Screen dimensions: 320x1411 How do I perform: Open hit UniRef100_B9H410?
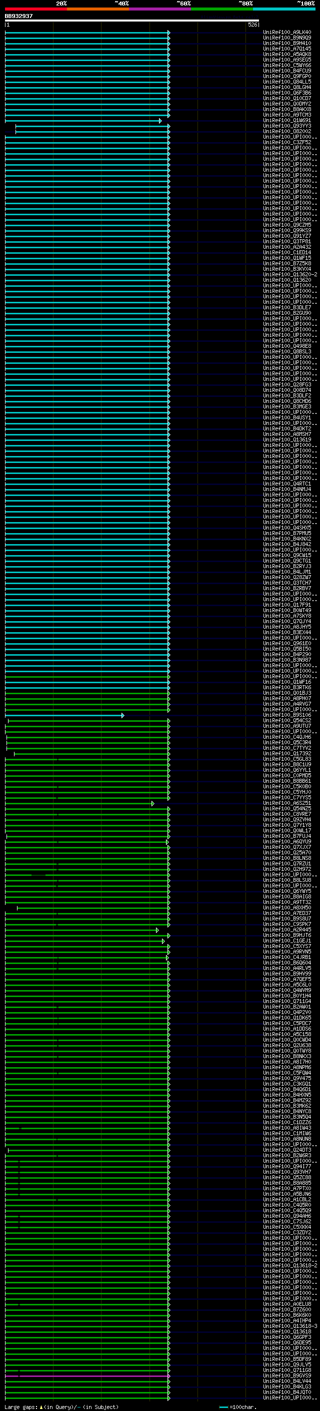(x=287, y=43)
